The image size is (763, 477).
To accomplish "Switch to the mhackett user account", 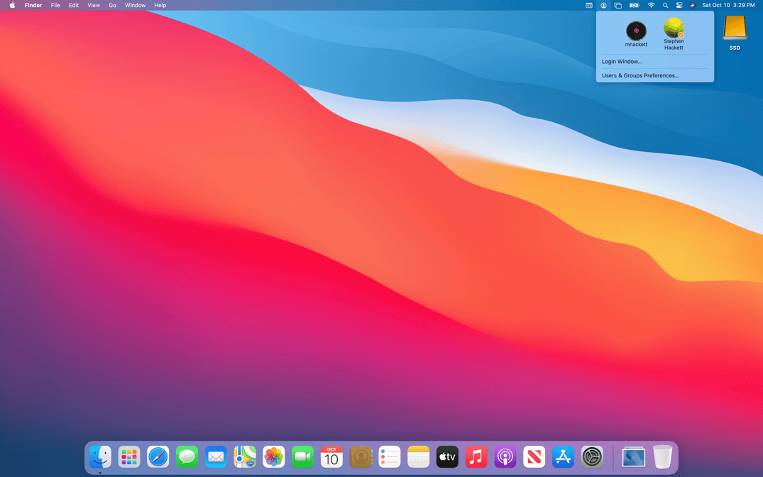I will tap(636, 34).
